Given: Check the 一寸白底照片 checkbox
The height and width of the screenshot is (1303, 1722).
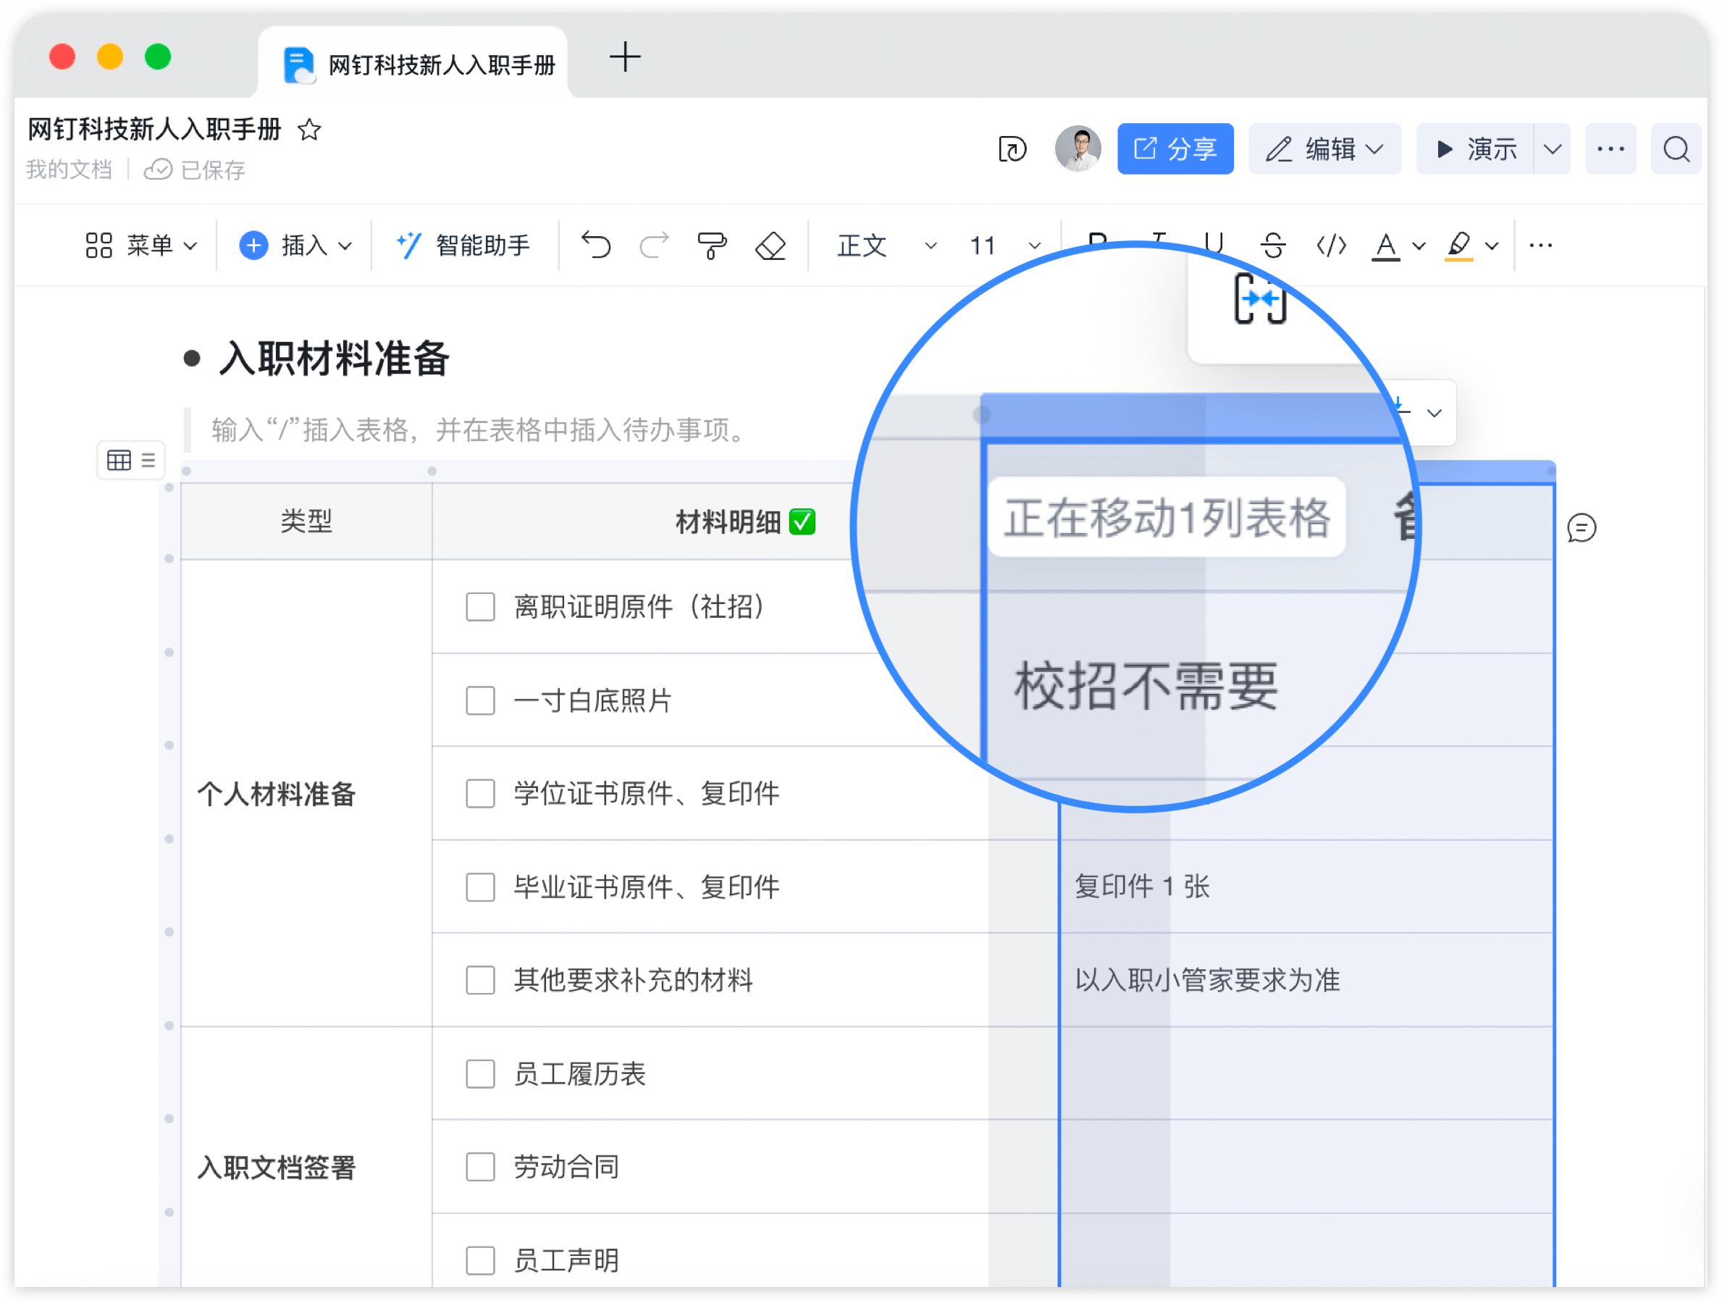Looking at the screenshot, I should 479,700.
